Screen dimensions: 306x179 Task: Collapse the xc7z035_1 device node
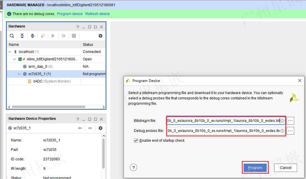tap(19, 74)
